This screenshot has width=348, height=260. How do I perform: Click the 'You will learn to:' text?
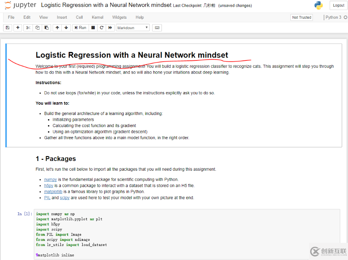pyautogui.click(x=52, y=103)
